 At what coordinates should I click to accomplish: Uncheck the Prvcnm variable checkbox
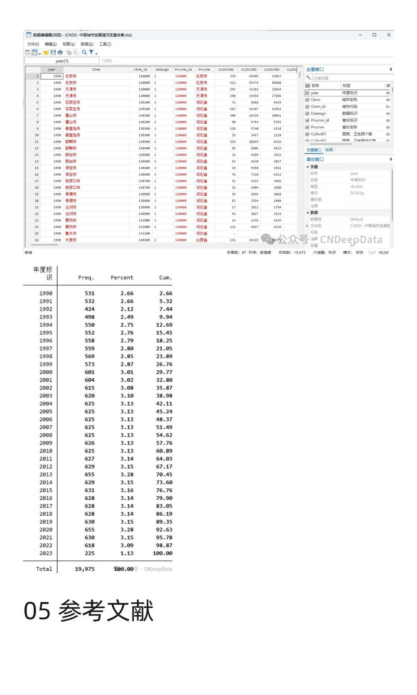pyautogui.click(x=307, y=127)
